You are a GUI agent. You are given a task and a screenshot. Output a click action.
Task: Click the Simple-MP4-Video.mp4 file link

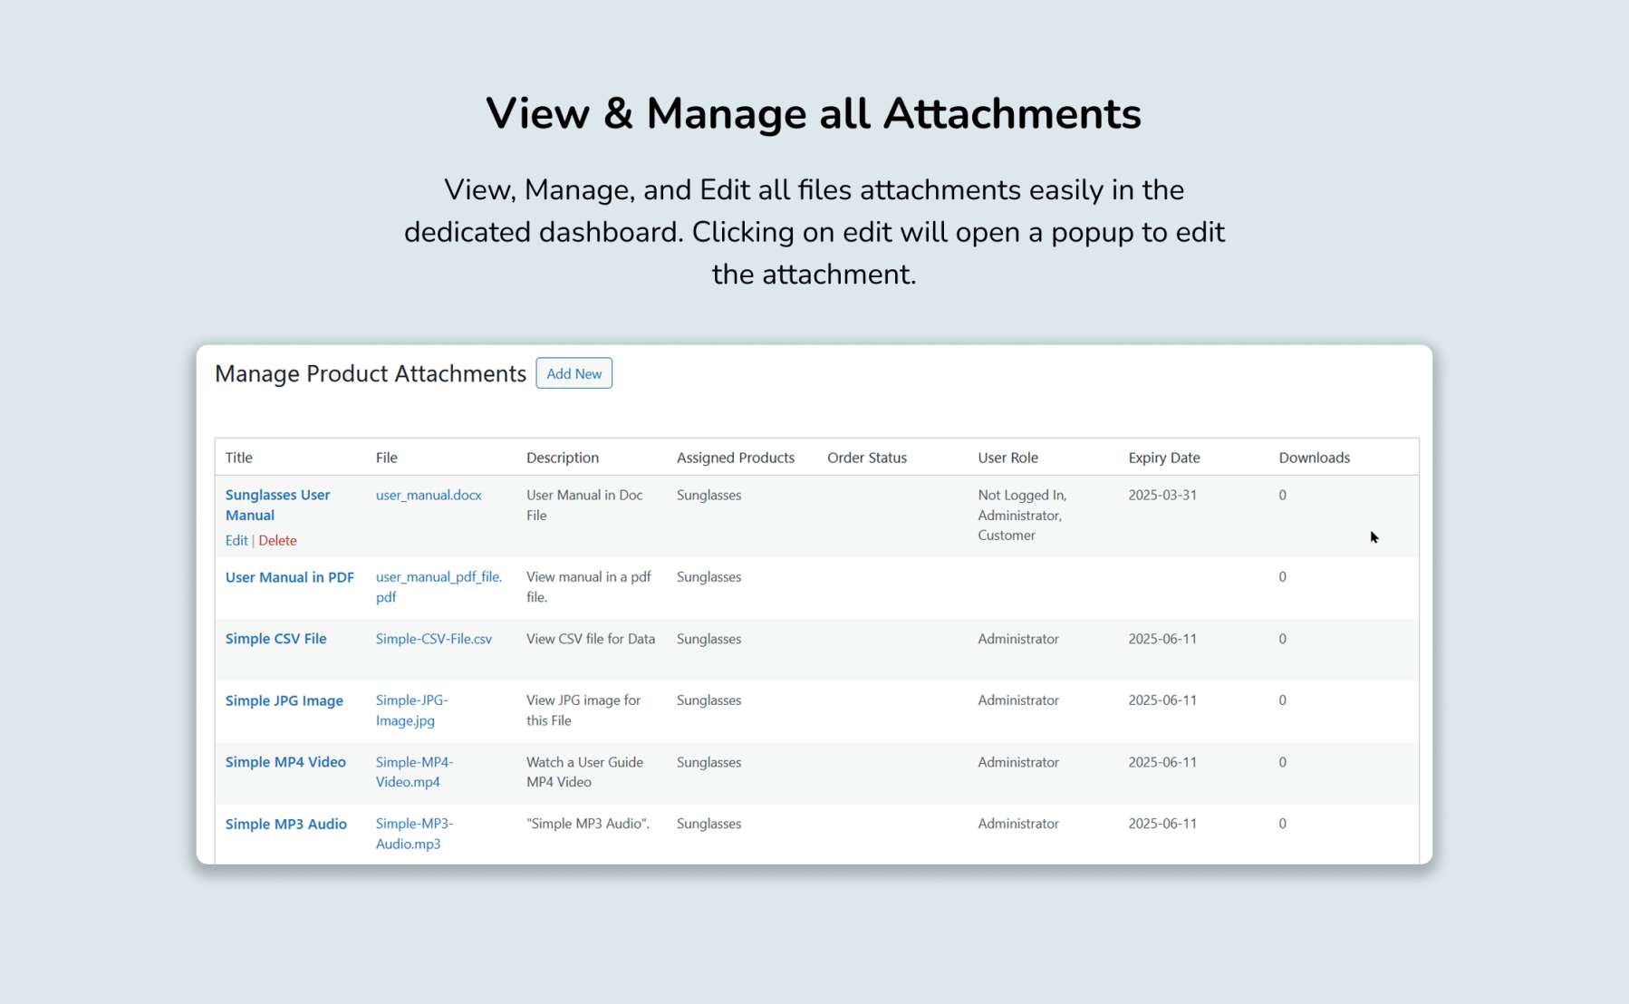[415, 772]
